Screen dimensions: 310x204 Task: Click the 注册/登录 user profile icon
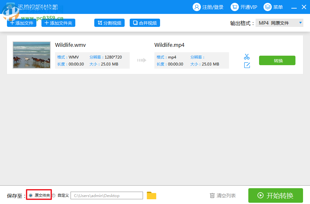point(197,7)
